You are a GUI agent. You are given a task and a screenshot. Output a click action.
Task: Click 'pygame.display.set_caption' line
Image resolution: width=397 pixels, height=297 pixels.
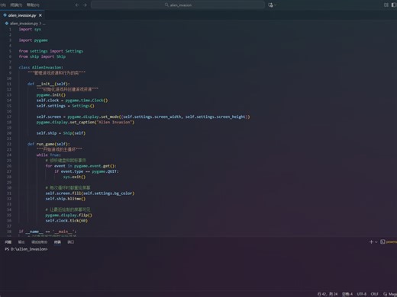click(x=86, y=122)
